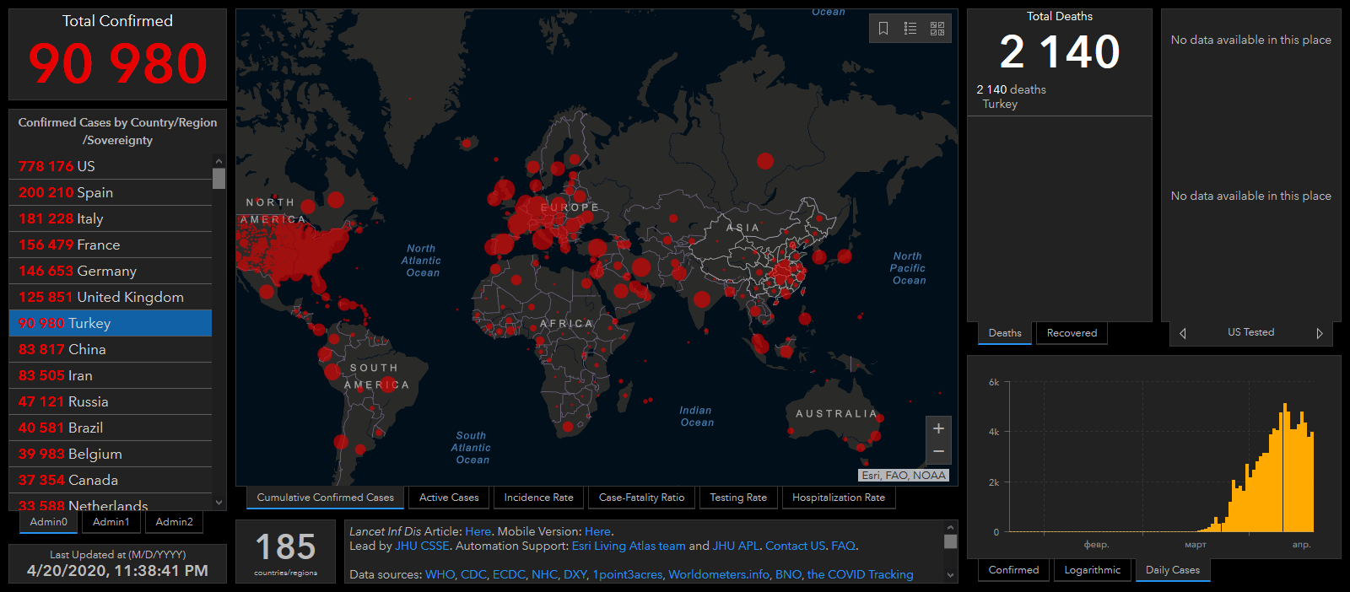Select United Kingdom in the country list
Viewport: 1350px width, 592px height.
tap(111, 297)
